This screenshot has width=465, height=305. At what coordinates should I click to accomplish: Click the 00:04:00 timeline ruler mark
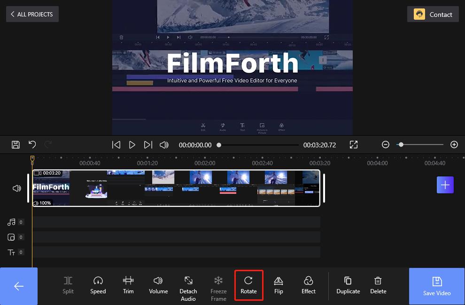(x=377, y=163)
